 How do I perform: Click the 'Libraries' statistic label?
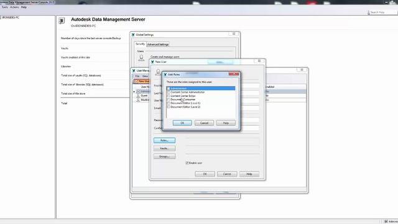point(66,67)
